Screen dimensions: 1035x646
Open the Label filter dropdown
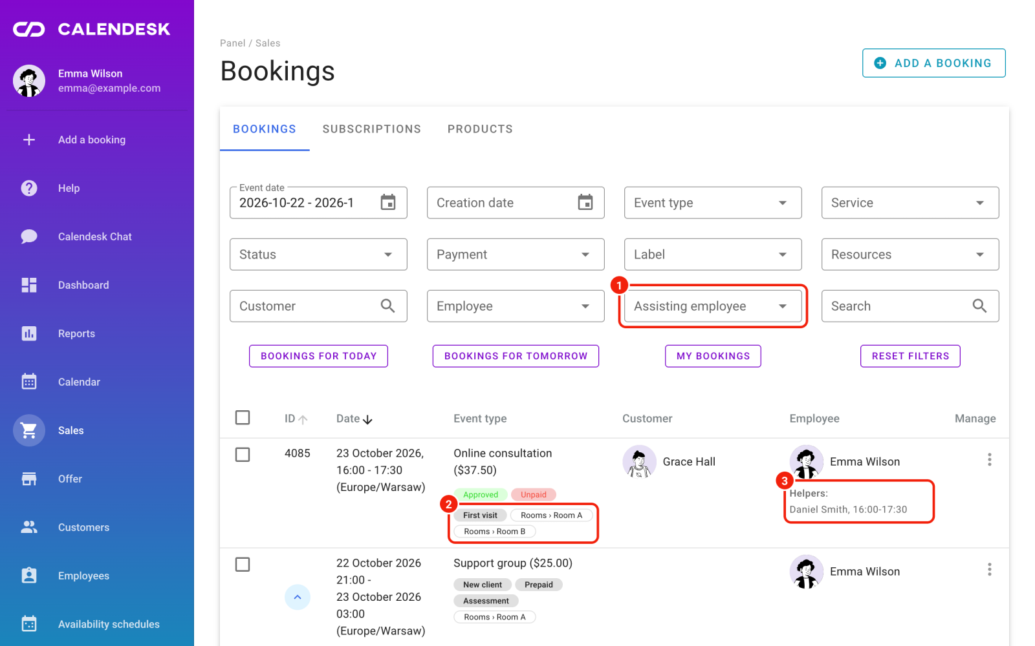coord(713,255)
